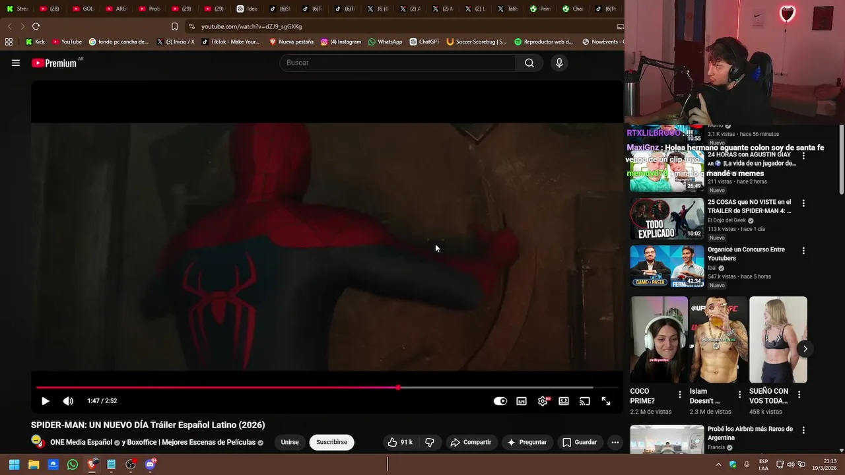Open File Explorer from taskbar
The image size is (845, 475).
(x=34, y=464)
